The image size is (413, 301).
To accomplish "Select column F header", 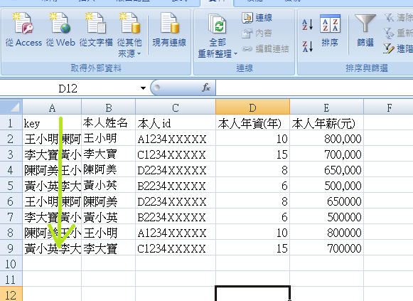I will point(389,107).
